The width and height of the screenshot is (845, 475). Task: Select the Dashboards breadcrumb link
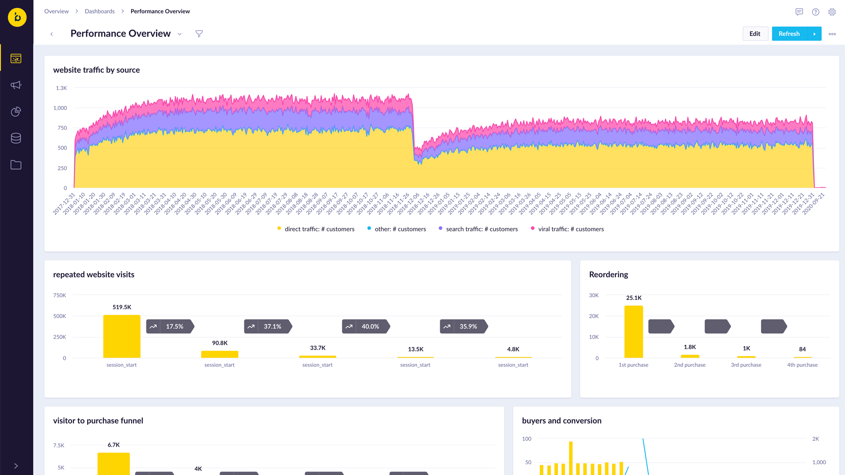(100, 11)
